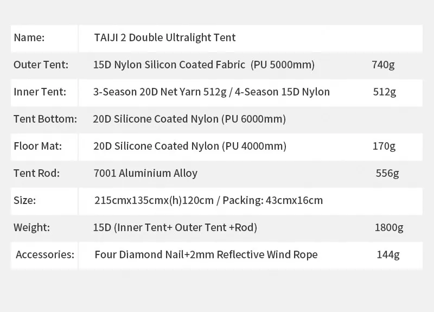Select the PU 4000mm nylon description

click(190, 146)
